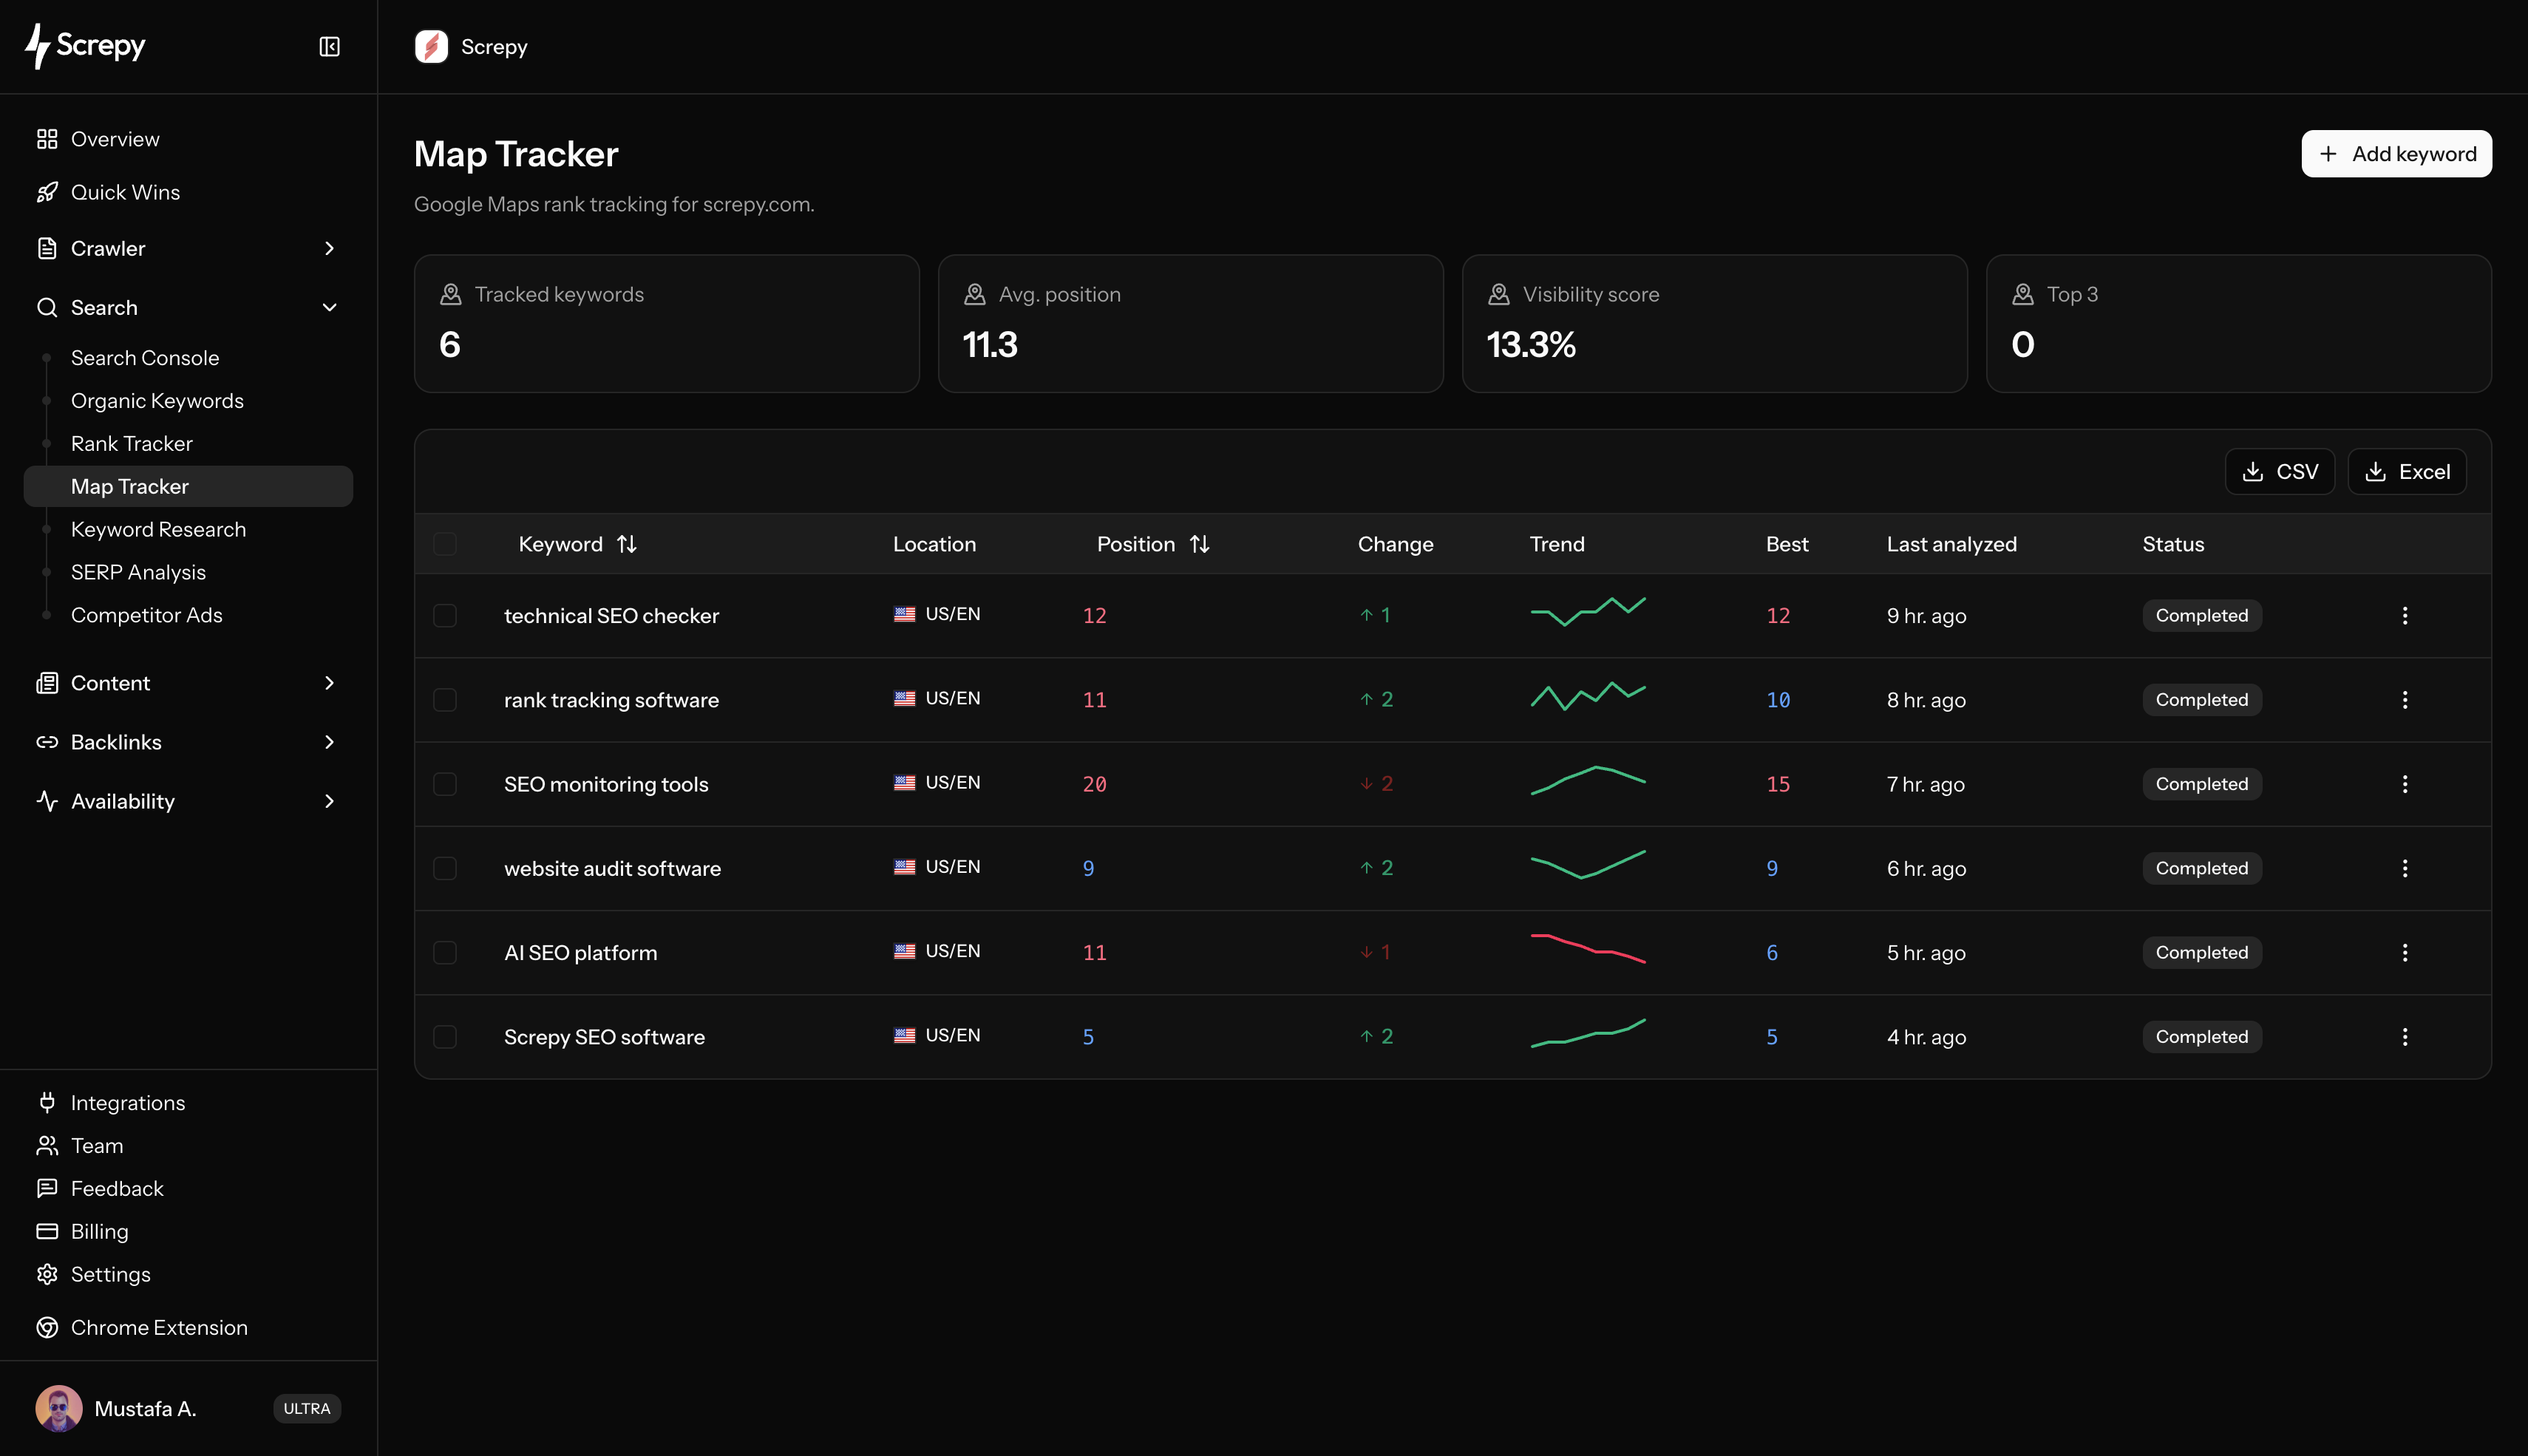Click the Avg. position value 11.3
This screenshot has width=2528, height=1456.
(990, 345)
